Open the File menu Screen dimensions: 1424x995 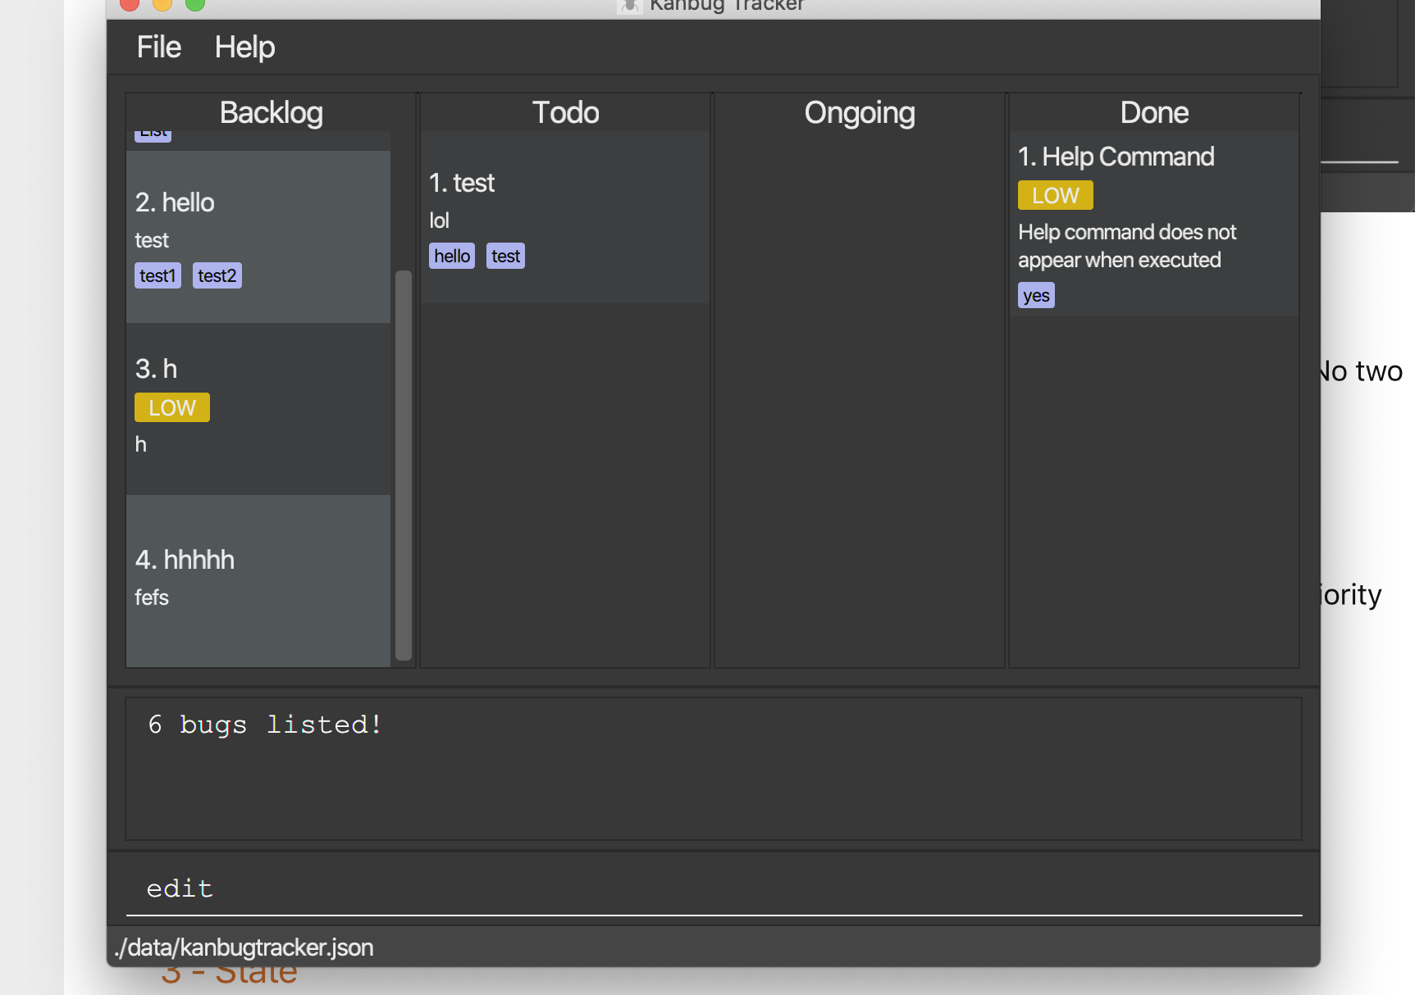158,47
